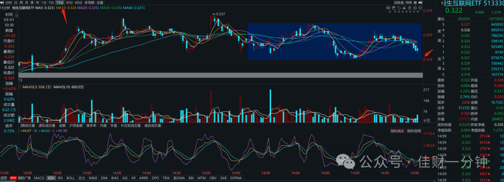Select the AI立桩成交量 tab
This screenshot has width=504, height=182.
131,126
